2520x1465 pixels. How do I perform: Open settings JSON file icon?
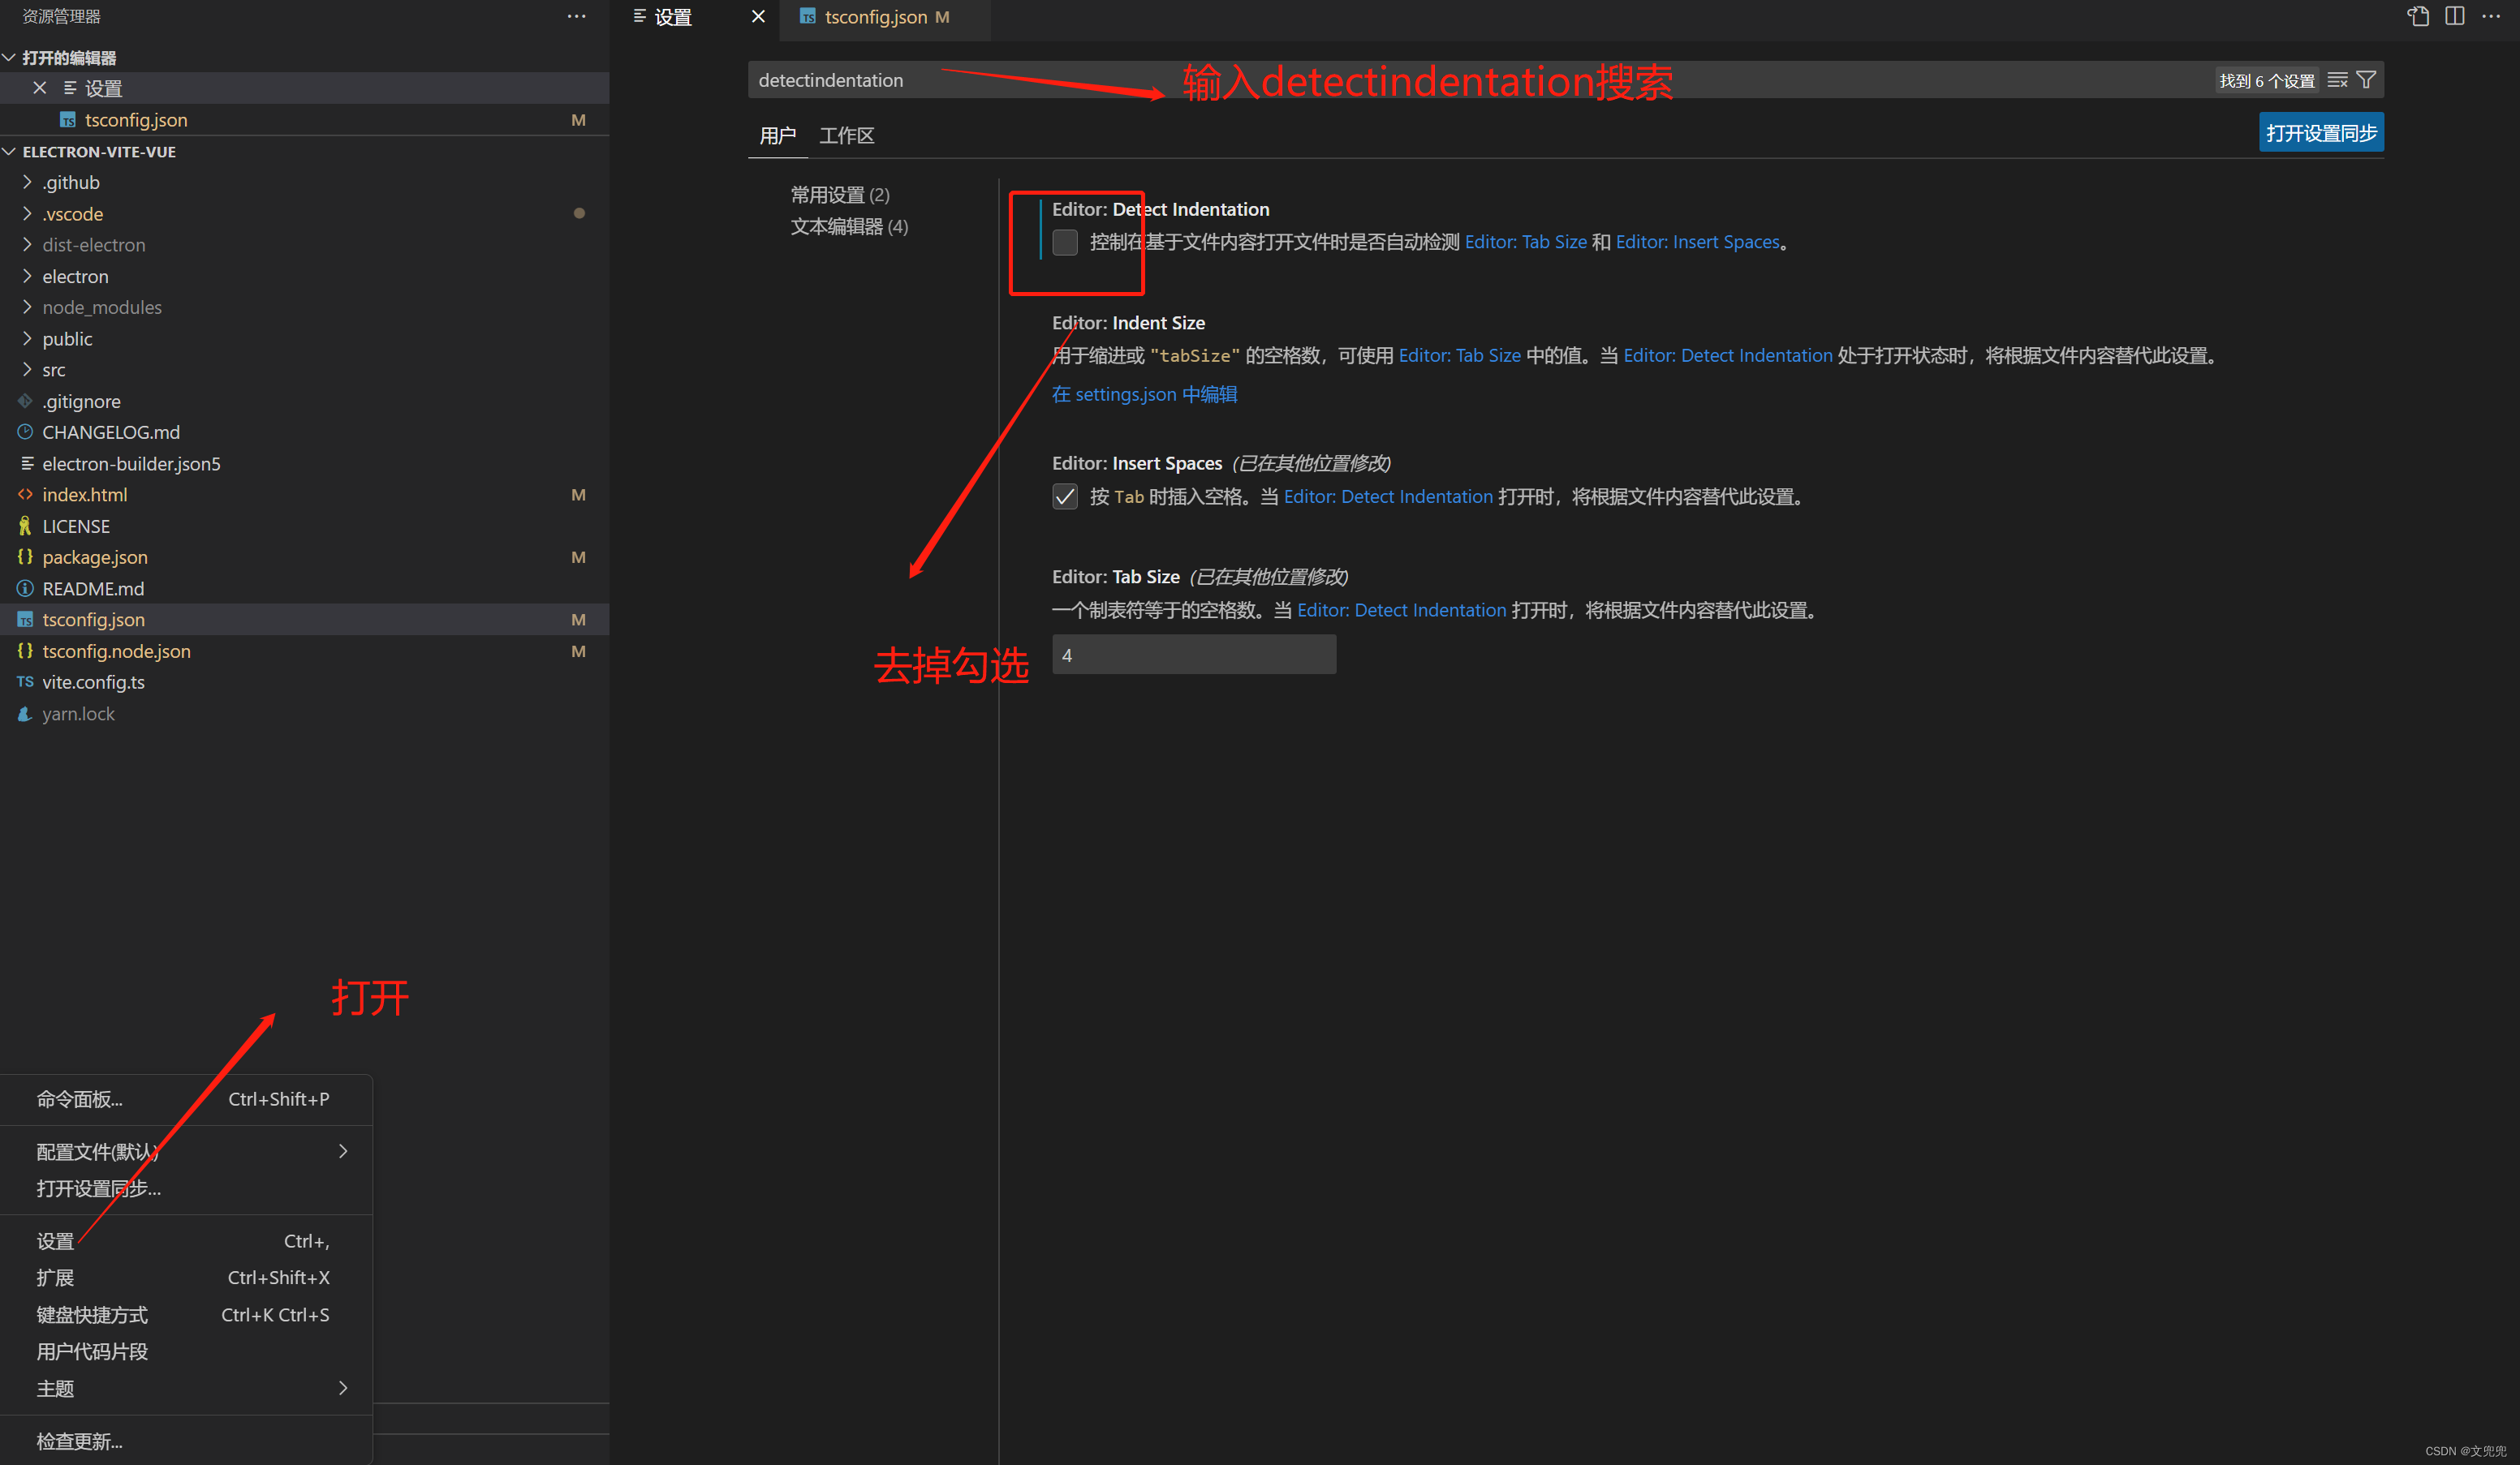2418,16
